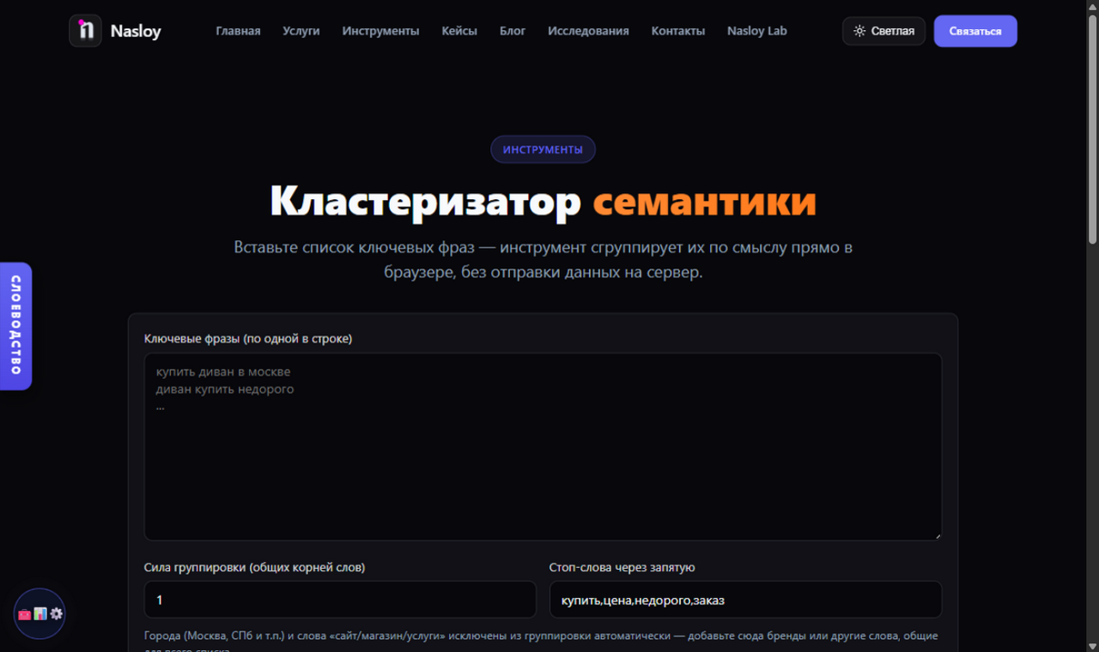Screen dimensions: 1099x652
Task: Go to the Контакты page
Action: click(678, 31)
